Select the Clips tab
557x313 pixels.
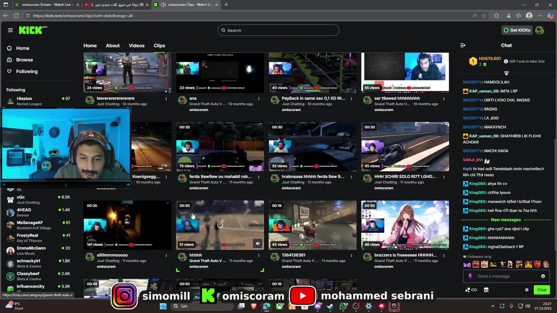tap(159, 46)
